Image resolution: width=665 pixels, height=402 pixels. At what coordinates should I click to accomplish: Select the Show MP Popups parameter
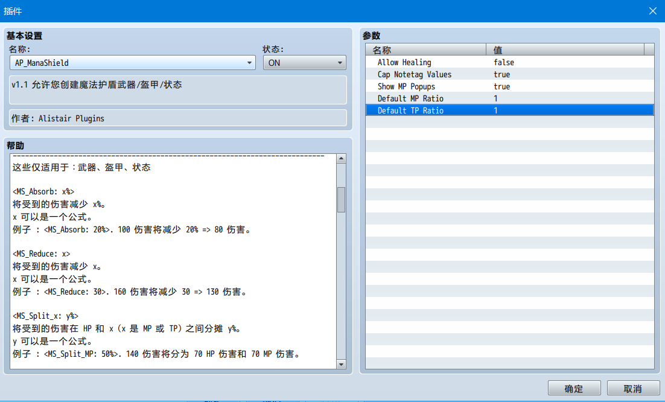coord(509,86)
